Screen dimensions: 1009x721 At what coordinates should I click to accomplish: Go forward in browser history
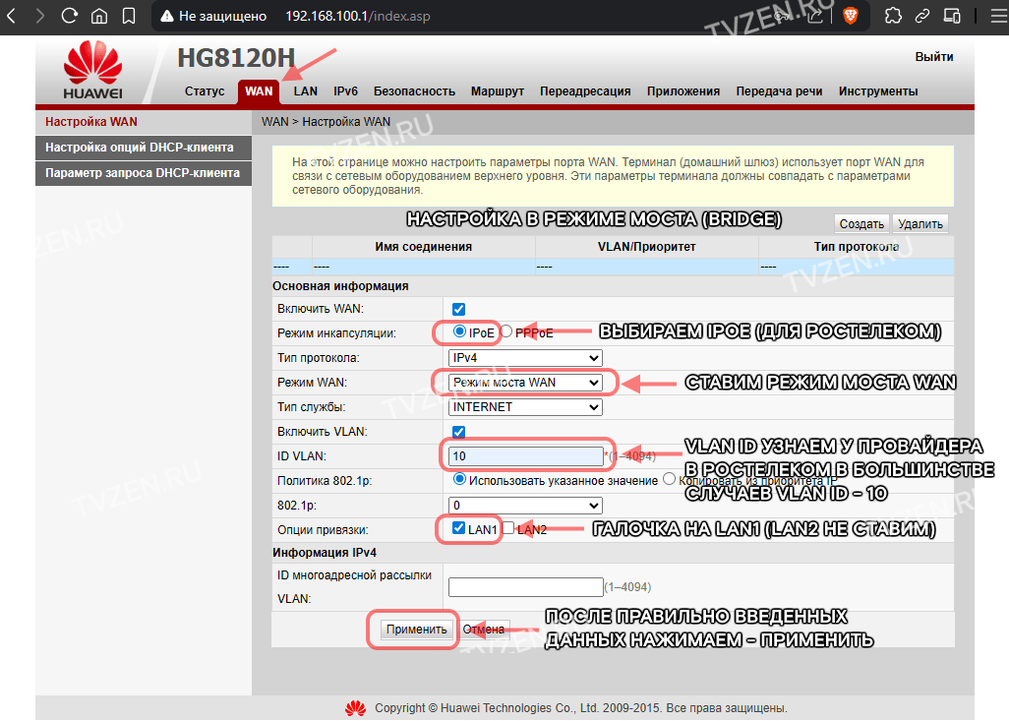pos(40,16)
